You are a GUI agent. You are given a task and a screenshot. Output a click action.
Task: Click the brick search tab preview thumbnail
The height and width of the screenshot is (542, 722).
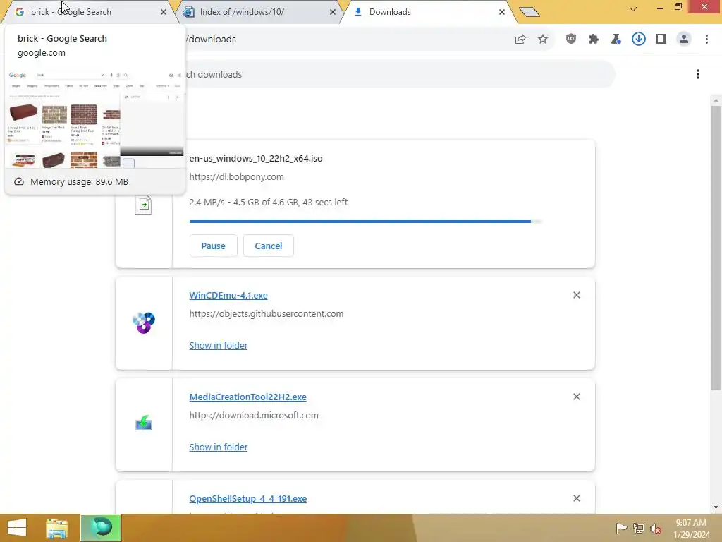click(95, 117)
